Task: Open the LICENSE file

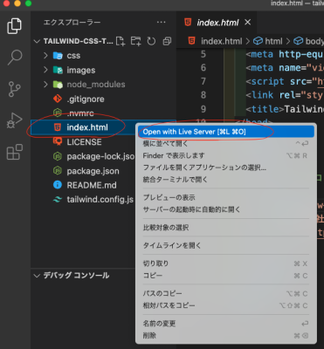Action: pyautogui.click(x=83, y=142)
